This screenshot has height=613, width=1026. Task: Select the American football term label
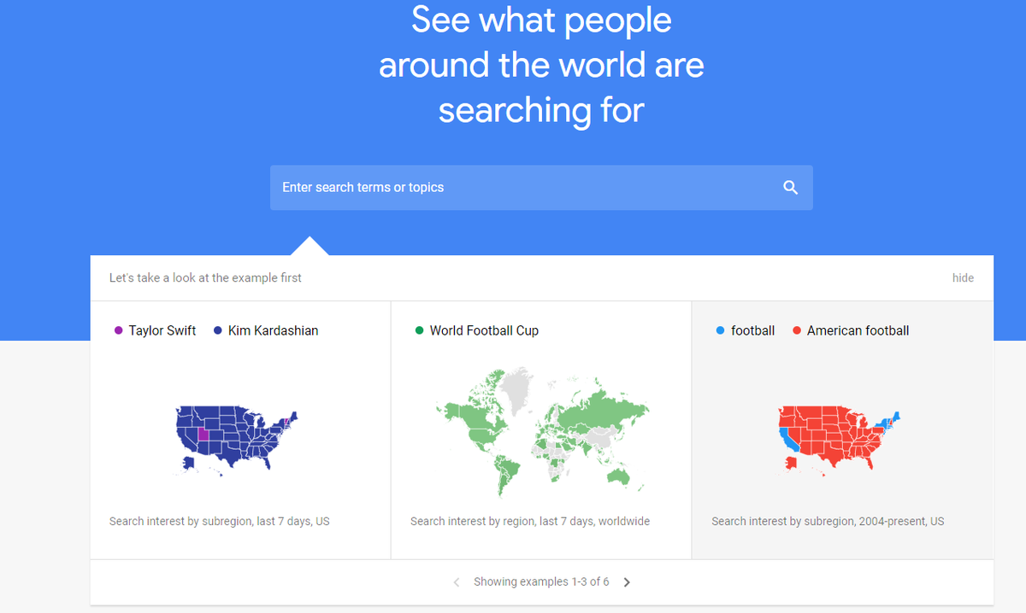(858, 331)
